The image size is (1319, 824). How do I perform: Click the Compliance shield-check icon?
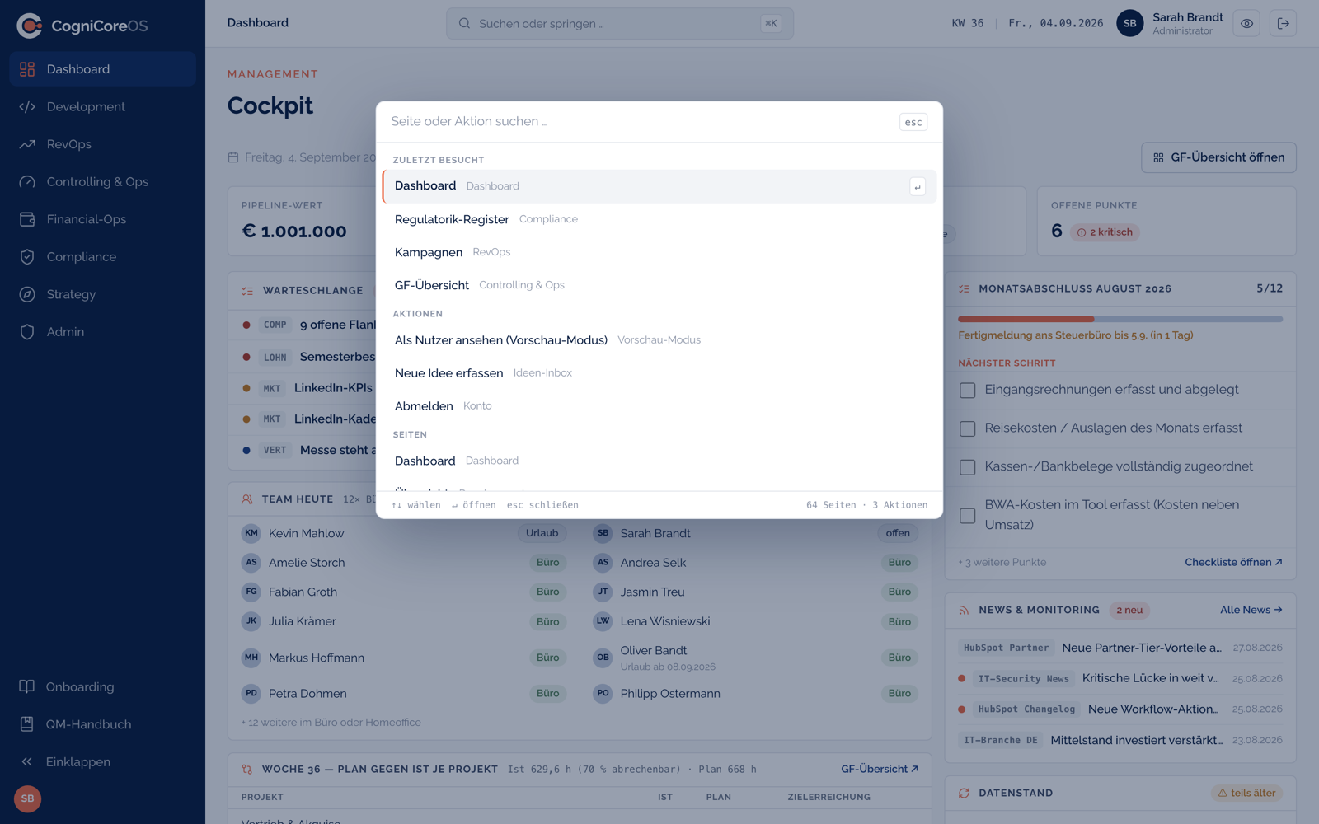click(x=27, y=257)
